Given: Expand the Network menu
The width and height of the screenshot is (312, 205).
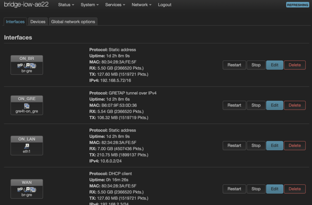Looking at the screenshot, I should 142,5.
